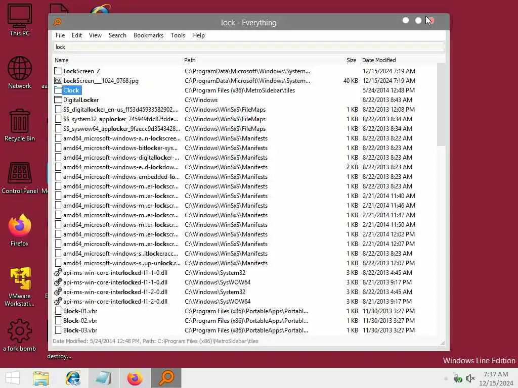Open Network desktop icon
Viewport: 518px width, 388px height.
pos(20,73)
